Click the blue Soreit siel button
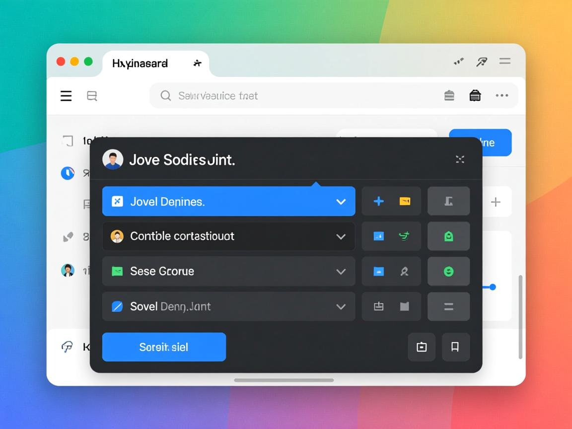Image resolution: width=572 pixels, height=429 pixels. (x=164, y=347)
